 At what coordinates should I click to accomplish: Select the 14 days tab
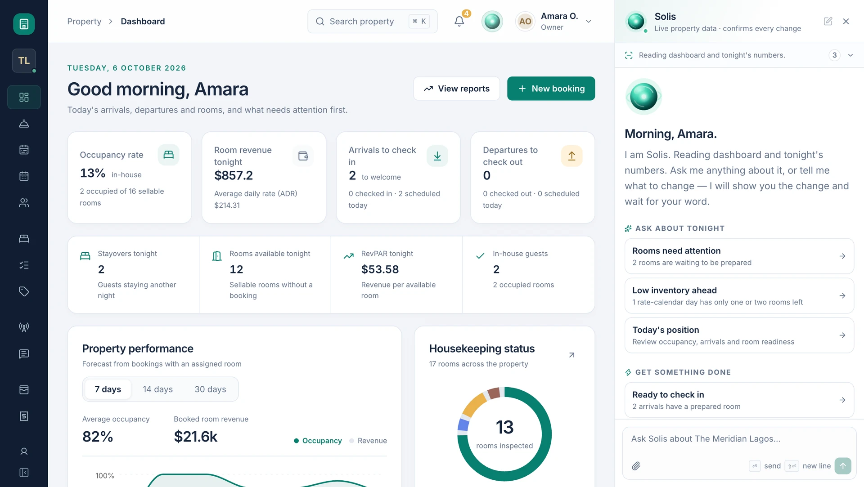pos(157,389)
